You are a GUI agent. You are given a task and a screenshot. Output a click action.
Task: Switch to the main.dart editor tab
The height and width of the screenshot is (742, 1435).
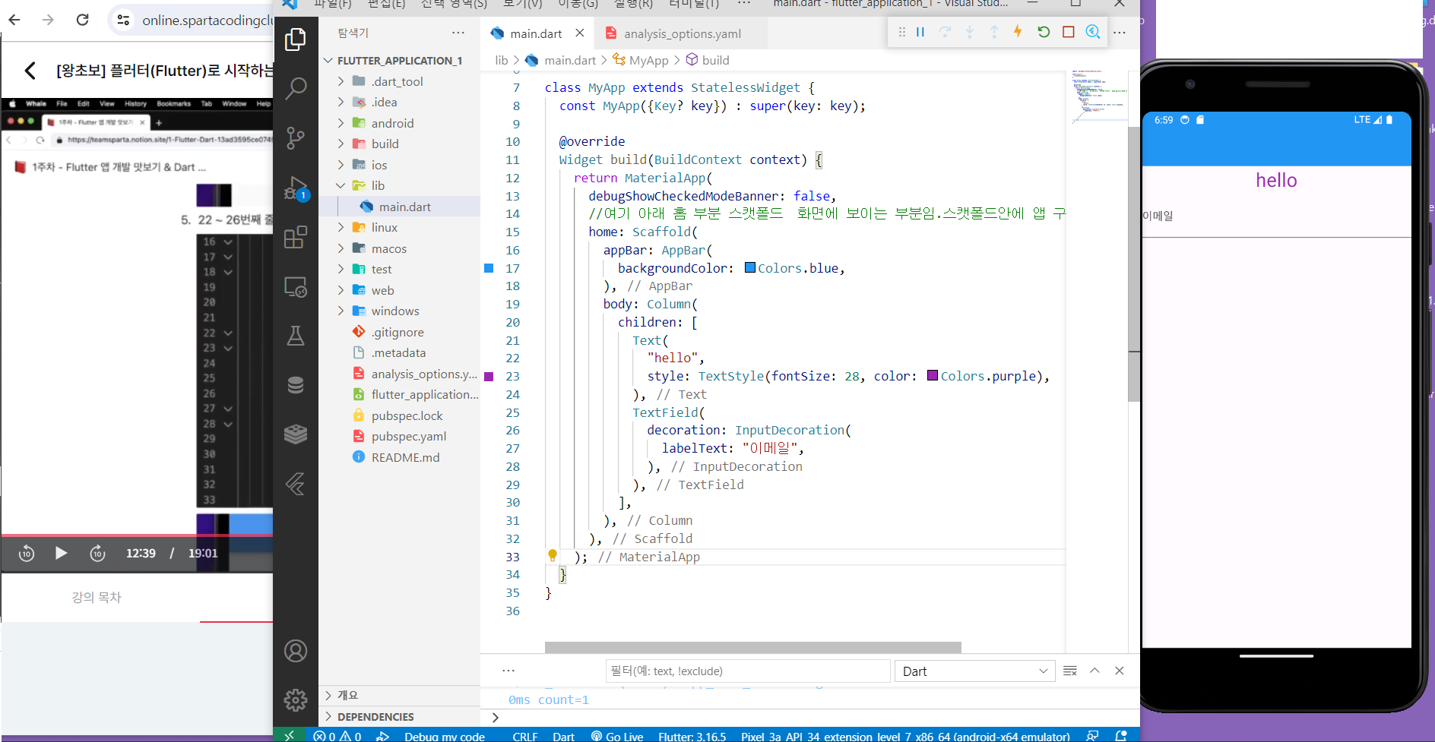(x=536, y=33)
